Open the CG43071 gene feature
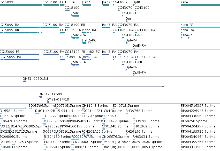The height and width of the screenshot is (151, 220). point(123,16)
